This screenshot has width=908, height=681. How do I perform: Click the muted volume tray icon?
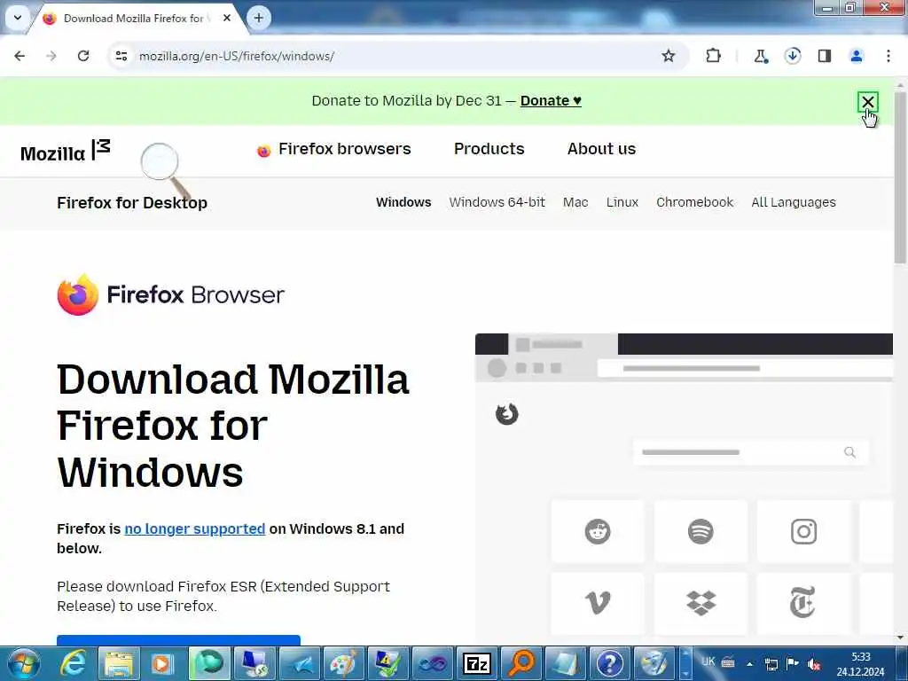[x=814, y=664]
